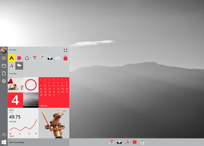
Task: Open the game controller app
Action: pyautogui.click(x=58, y=58)
